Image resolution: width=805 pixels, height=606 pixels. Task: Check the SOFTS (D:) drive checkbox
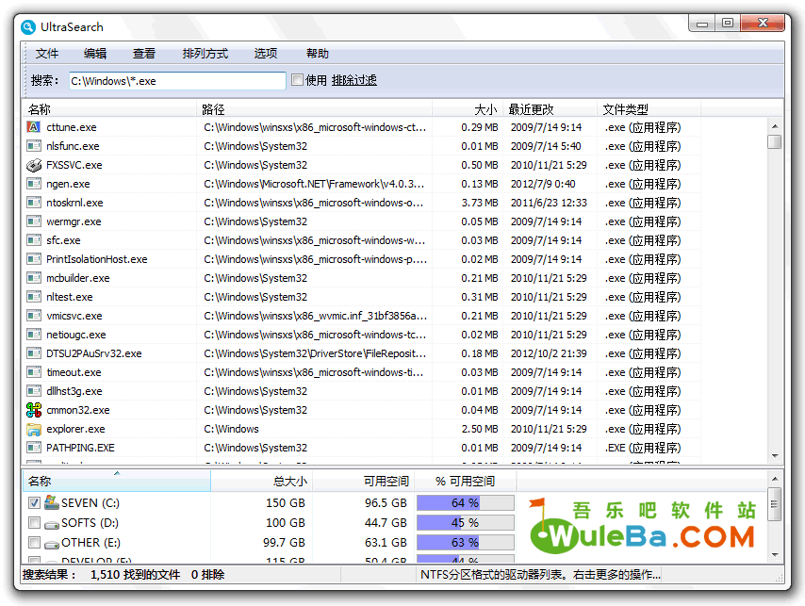click(34, 522)
